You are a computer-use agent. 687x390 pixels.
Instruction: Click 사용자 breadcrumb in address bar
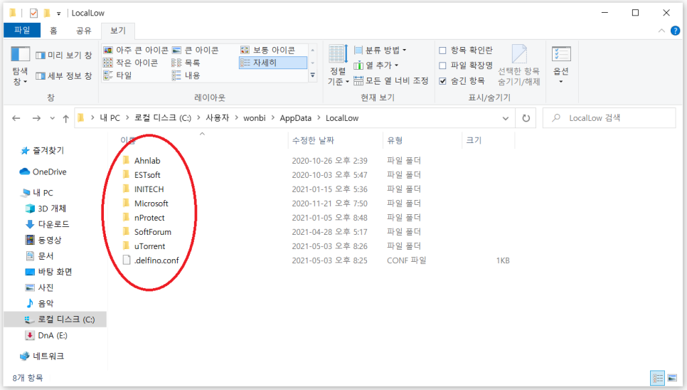218,118
